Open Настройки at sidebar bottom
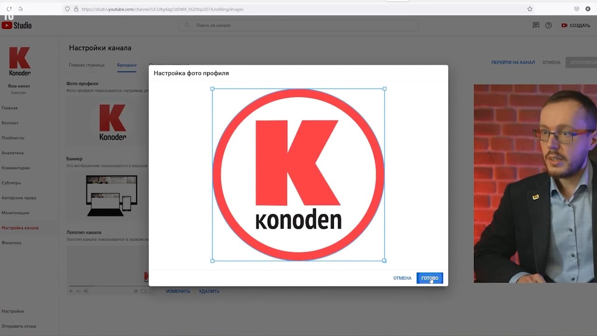This screenshot has width=597, height=336. pos(13,311)
